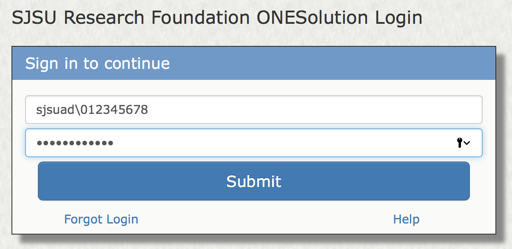Click on the password dots

click(75, 143)
